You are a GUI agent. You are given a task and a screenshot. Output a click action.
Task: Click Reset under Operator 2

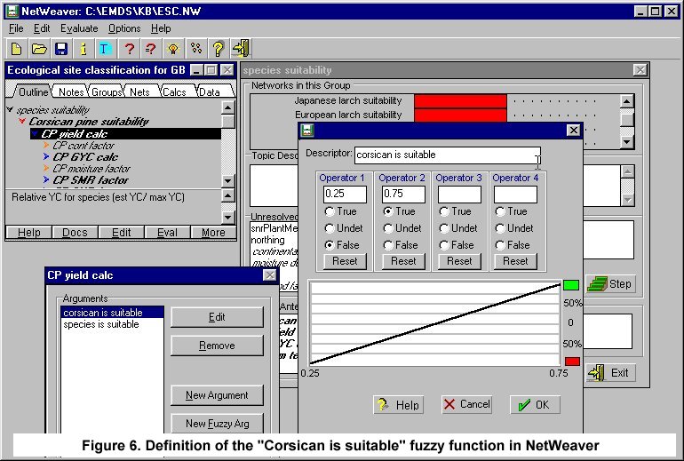point(403,261)
